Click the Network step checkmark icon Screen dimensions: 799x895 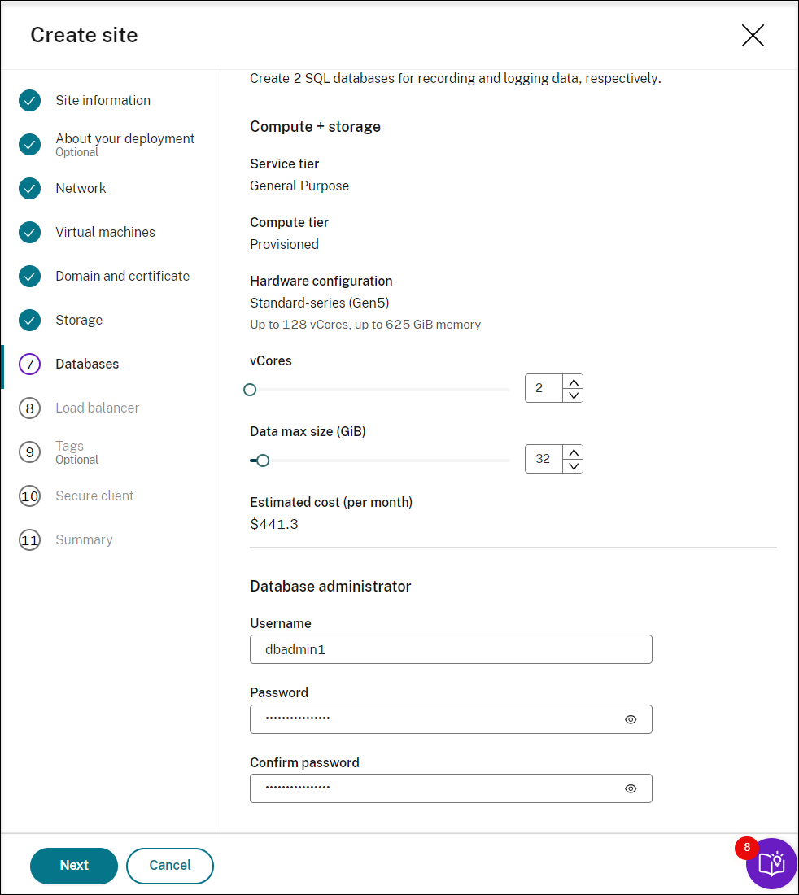(x=29, y=188)
